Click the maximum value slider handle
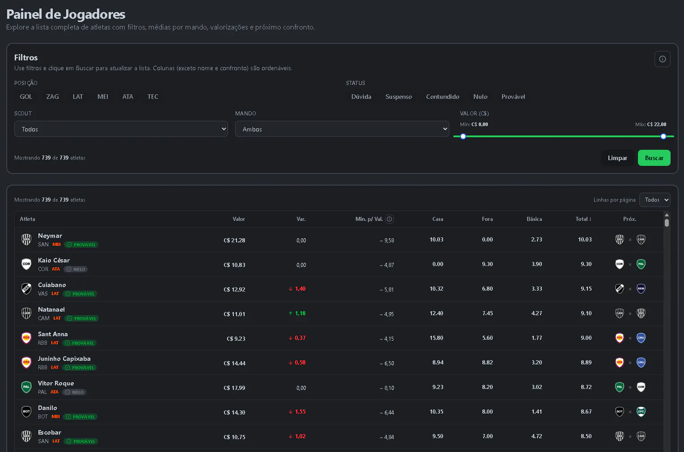This screenshot has height=452, width=684. pos(663,136)
